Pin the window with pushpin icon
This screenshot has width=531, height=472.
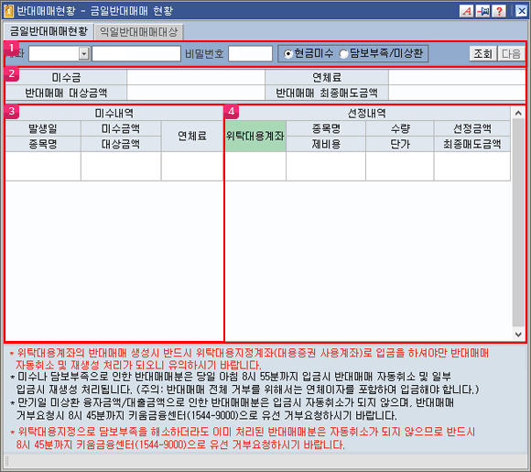pyautogui.click(x=482, y=11)
